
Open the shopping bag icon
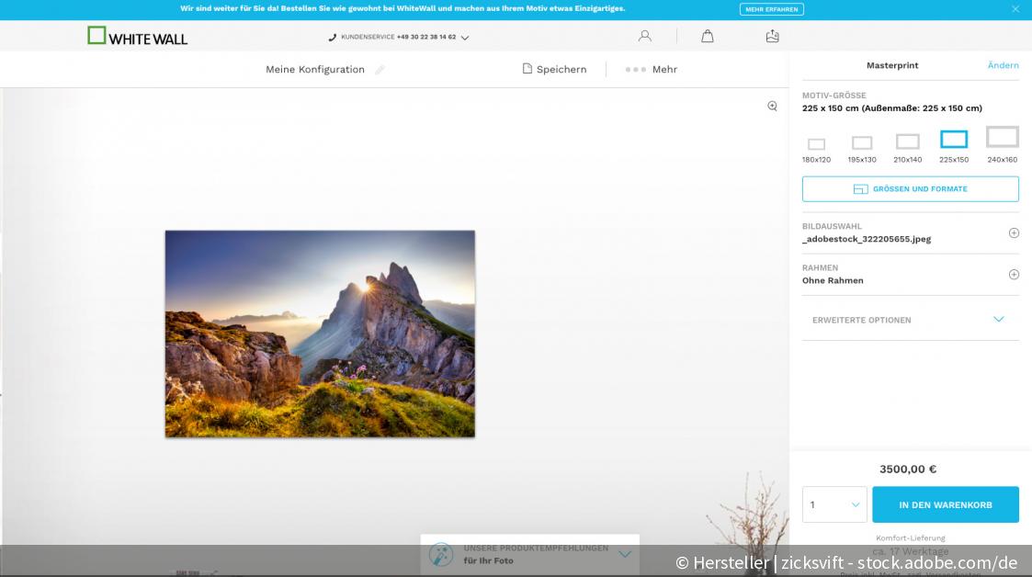(x=707, y=36)
